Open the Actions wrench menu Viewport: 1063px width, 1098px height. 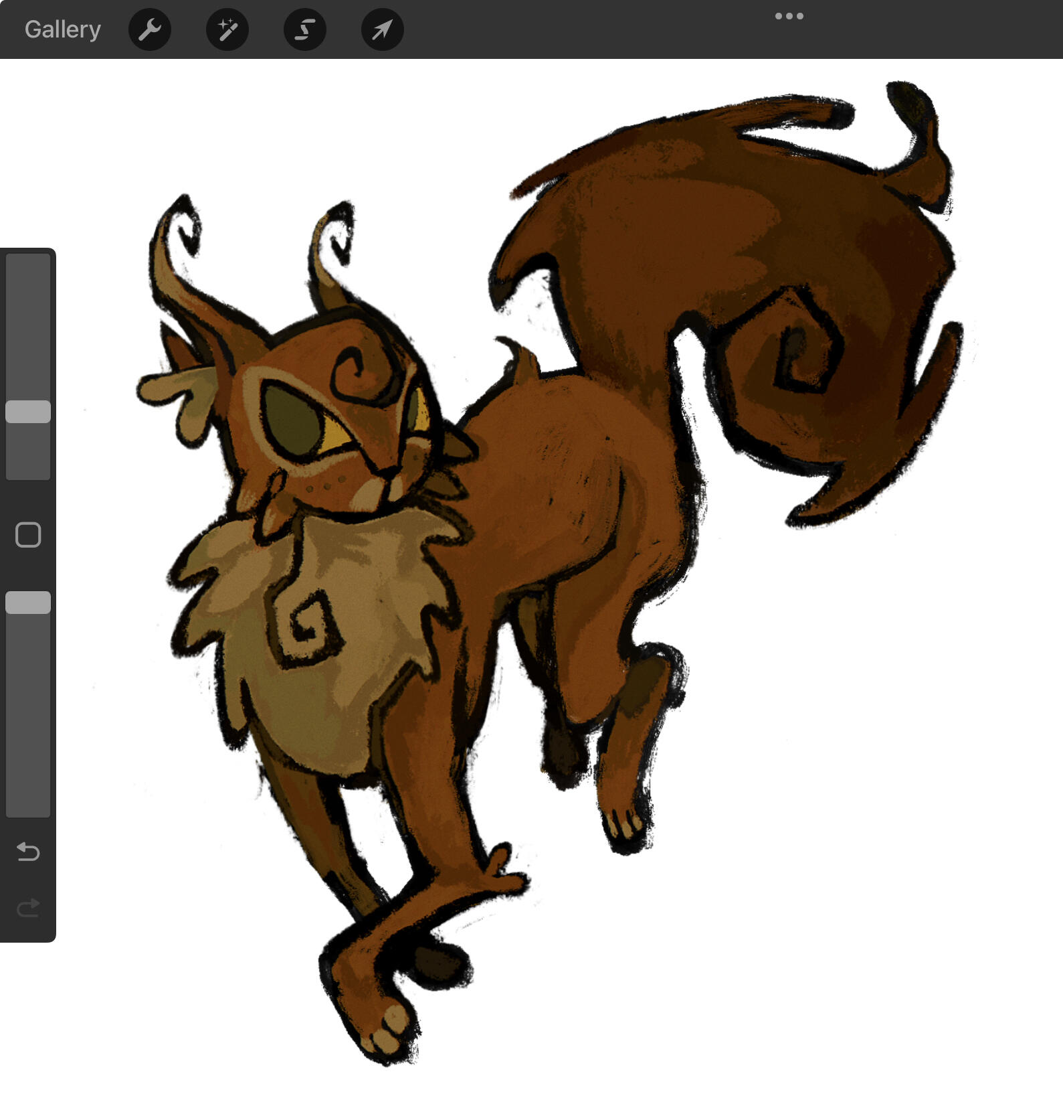click(150, 29)
